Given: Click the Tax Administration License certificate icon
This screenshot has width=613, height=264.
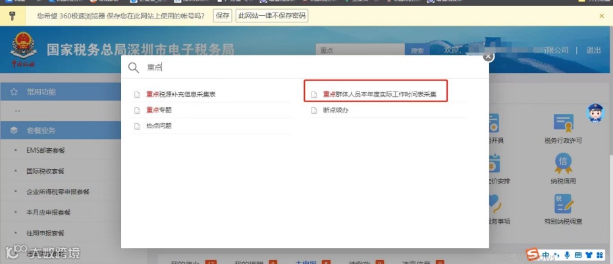Looking at the screenshot, I should (x=564, y=123).
